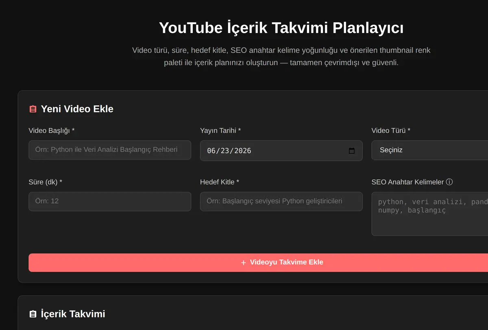Image resolution: width=488 pixels, height=330 pixels.
Task: Click the SEO Anahtar Kelimeler textarea
Action: pos(430,214)
